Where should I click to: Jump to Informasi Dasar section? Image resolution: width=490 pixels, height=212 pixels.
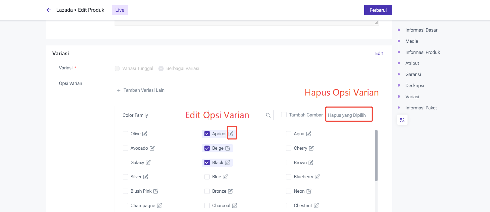[421, 30]
